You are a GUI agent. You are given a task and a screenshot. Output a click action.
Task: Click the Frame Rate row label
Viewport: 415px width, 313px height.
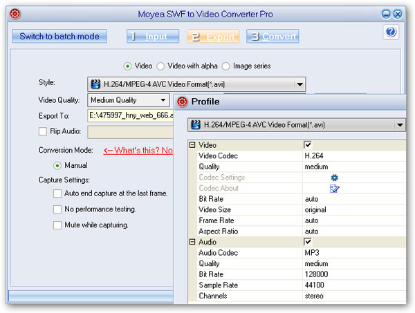[216, 220]
